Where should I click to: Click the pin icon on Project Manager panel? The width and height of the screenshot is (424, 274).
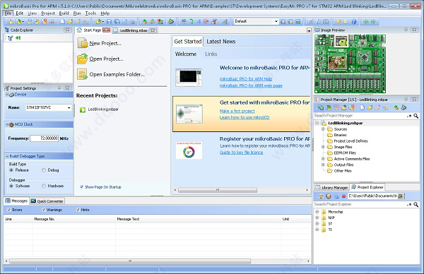coord(406,100)
